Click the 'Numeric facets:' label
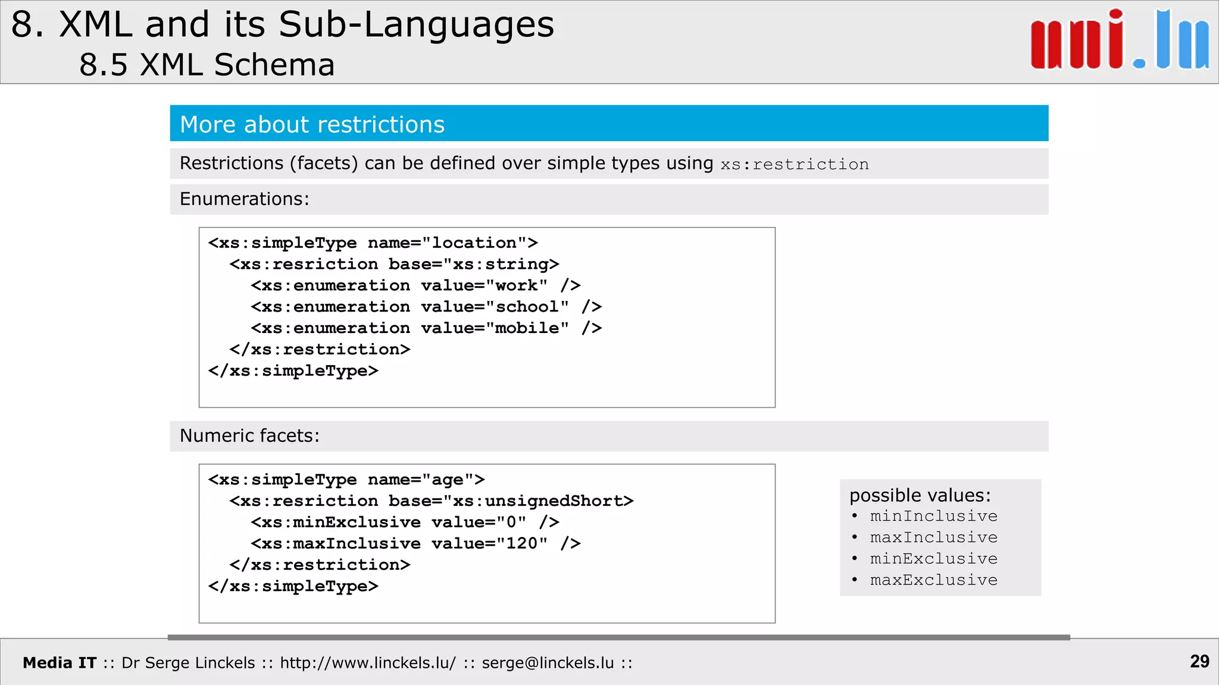The width and height of the screenshot is (1219, 685). coord(249,435)
